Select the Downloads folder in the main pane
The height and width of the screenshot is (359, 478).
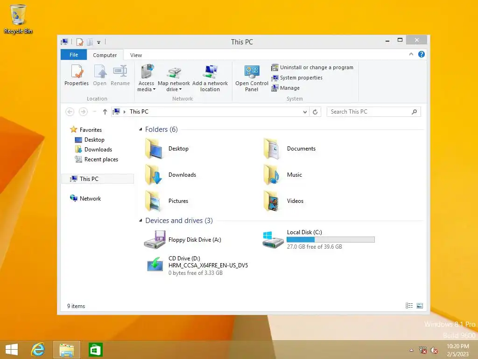click(x=171, y=175)
